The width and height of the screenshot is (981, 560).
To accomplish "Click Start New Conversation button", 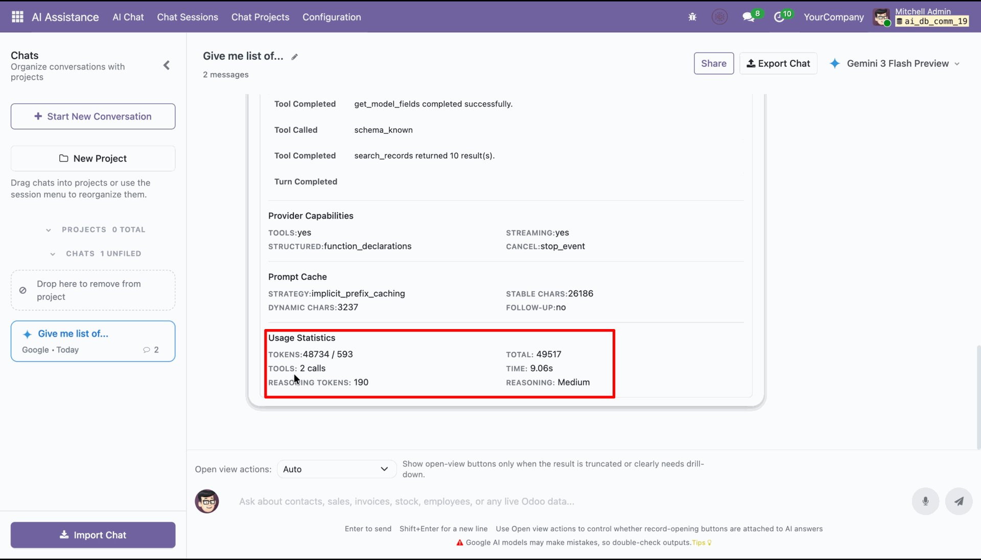I will point(93,116).
